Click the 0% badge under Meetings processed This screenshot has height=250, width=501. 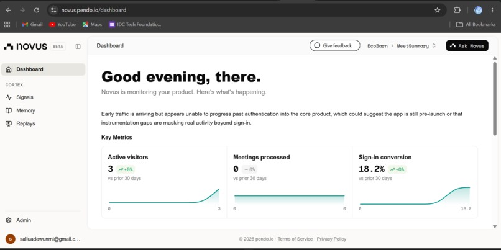click(x=249, y=169)
